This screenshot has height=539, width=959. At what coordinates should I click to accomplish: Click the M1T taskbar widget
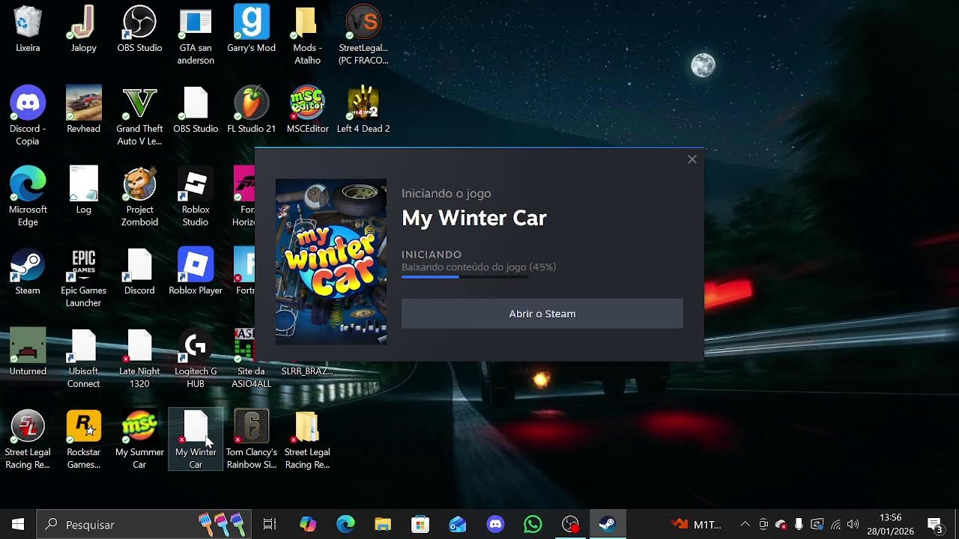[696, 524]
